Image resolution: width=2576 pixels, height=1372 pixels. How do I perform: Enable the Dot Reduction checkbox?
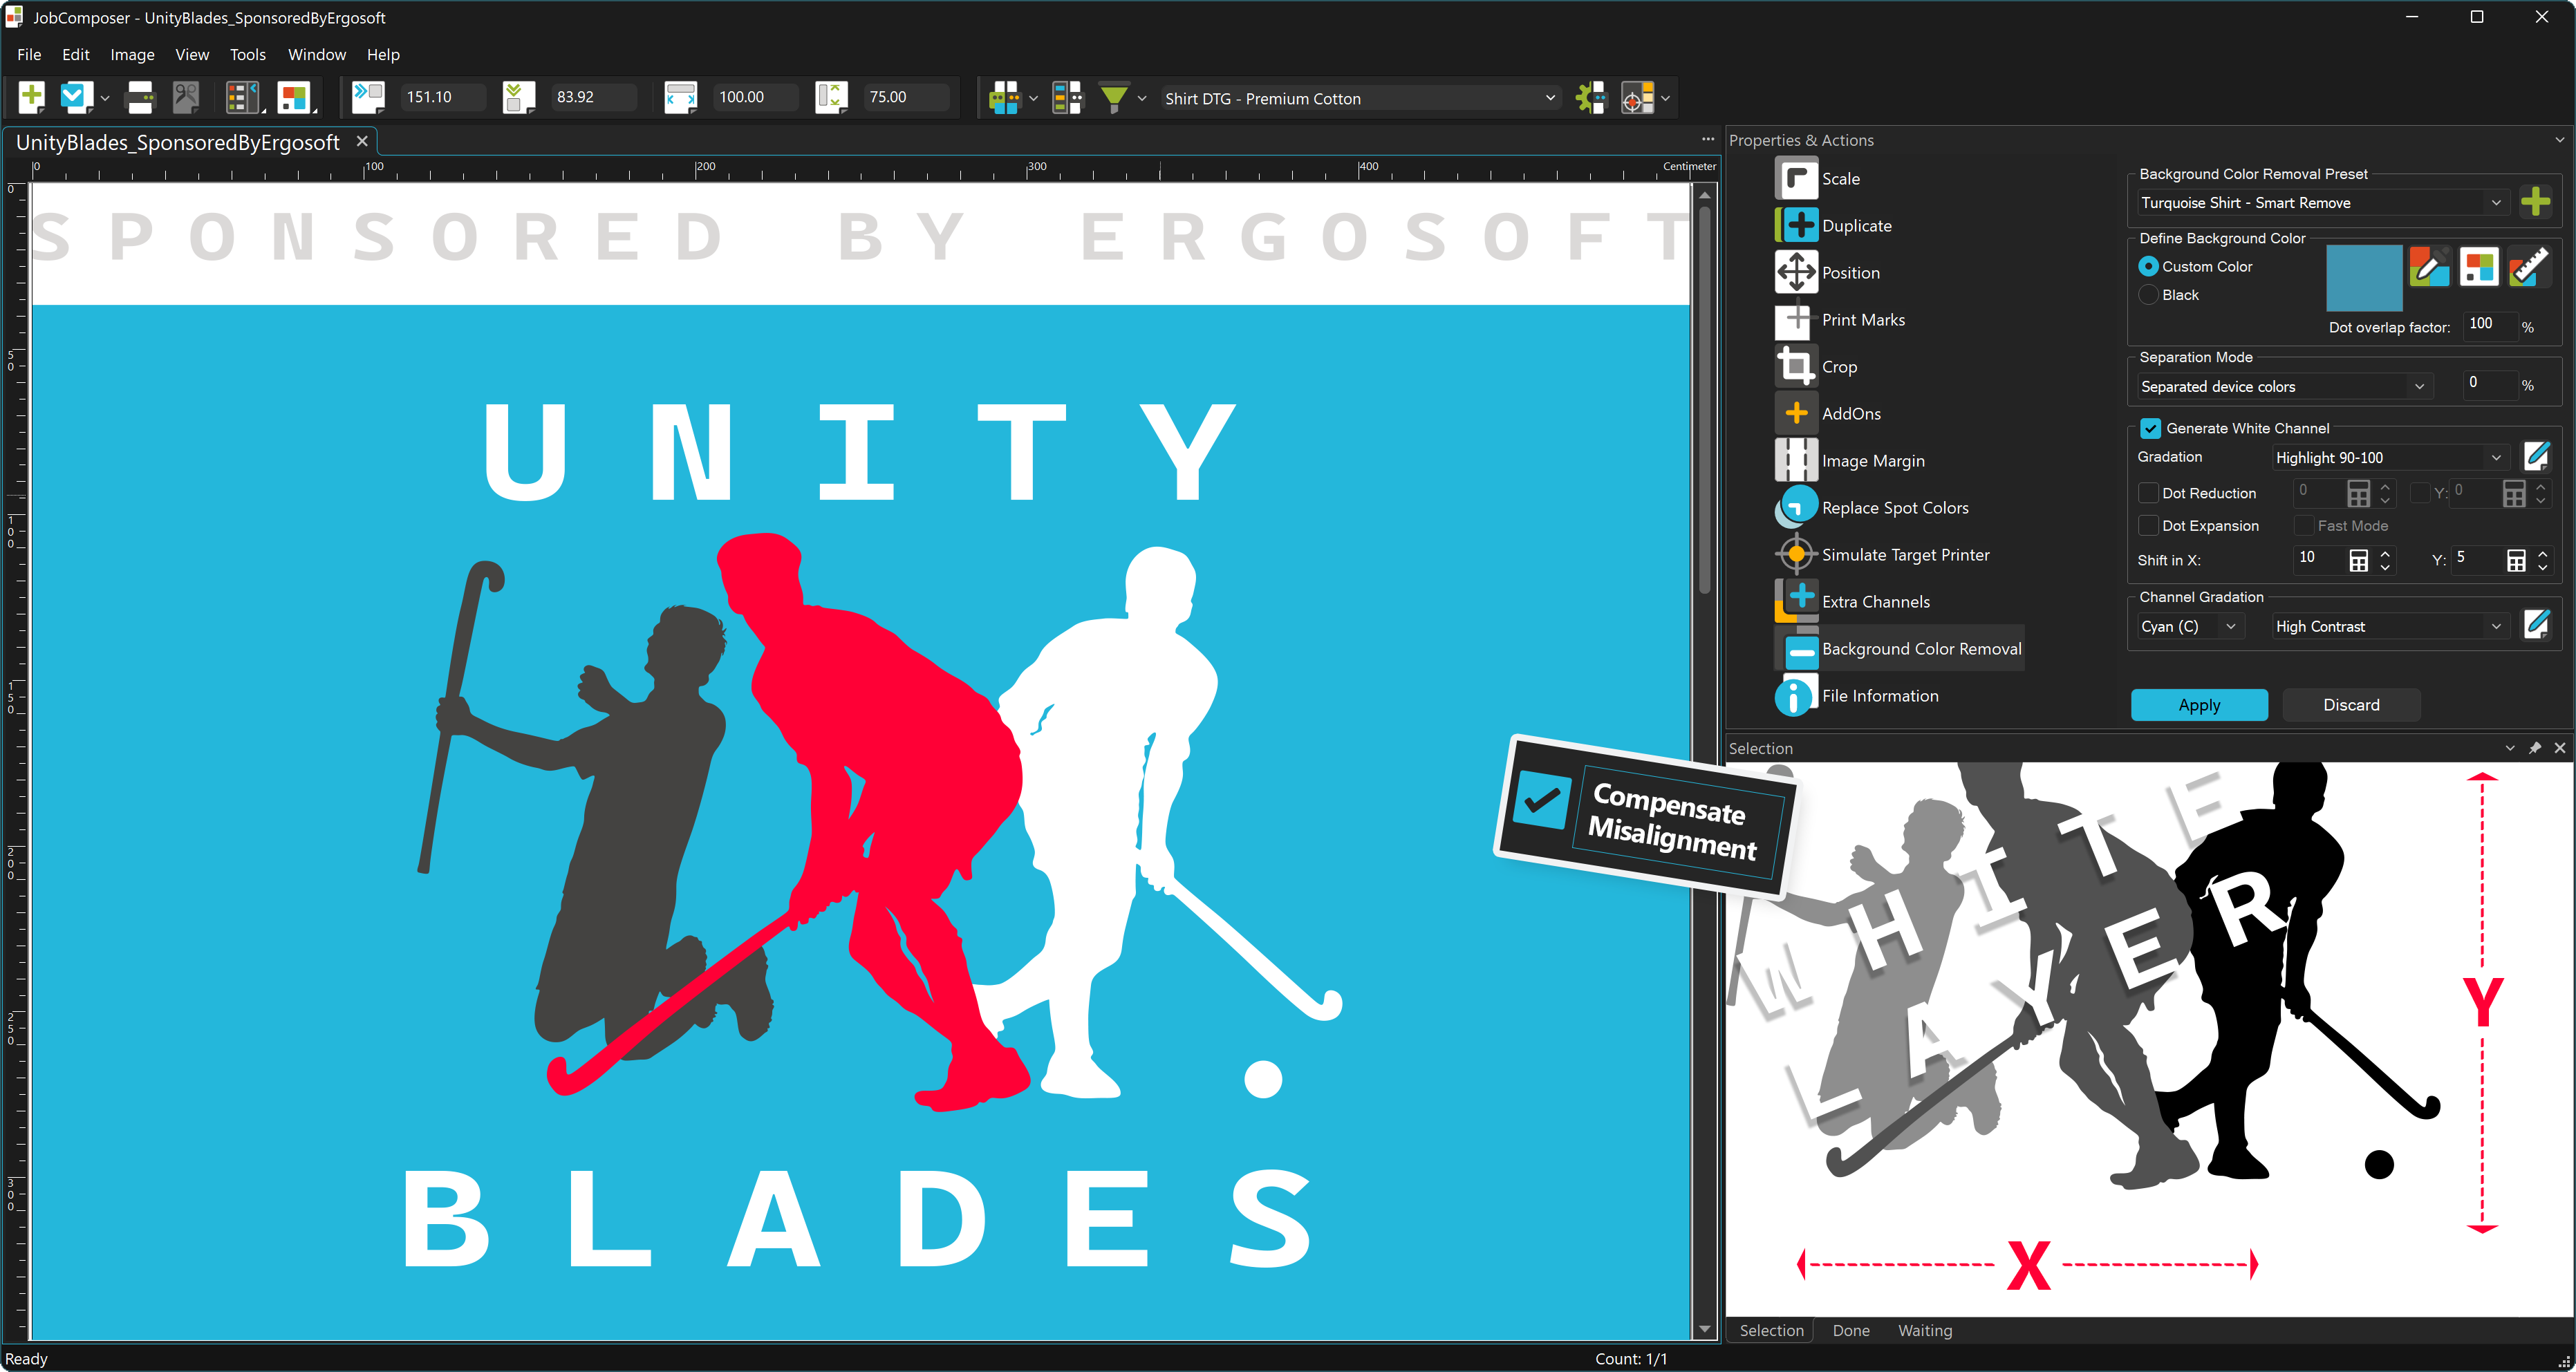point(2147,493)
